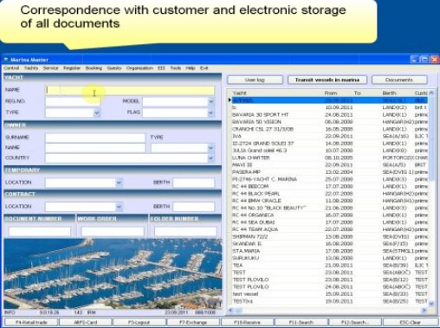Open the Service menu
Viewport: 440px width, 328px height.
51,68
